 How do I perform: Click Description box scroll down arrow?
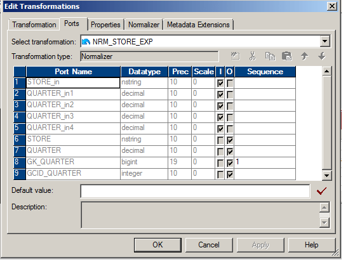point(325,222)
